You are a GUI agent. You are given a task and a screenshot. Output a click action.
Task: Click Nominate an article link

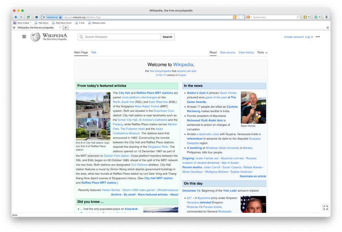253,176
